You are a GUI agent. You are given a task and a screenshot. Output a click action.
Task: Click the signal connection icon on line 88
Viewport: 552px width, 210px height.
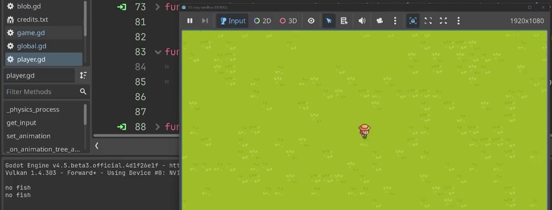click(121, 127)
